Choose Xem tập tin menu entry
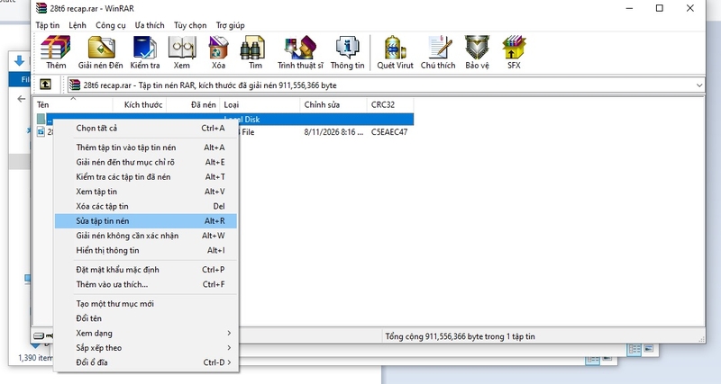Image resolution: width=721 pixels, height=384 pixels. [x=146, y=192]
